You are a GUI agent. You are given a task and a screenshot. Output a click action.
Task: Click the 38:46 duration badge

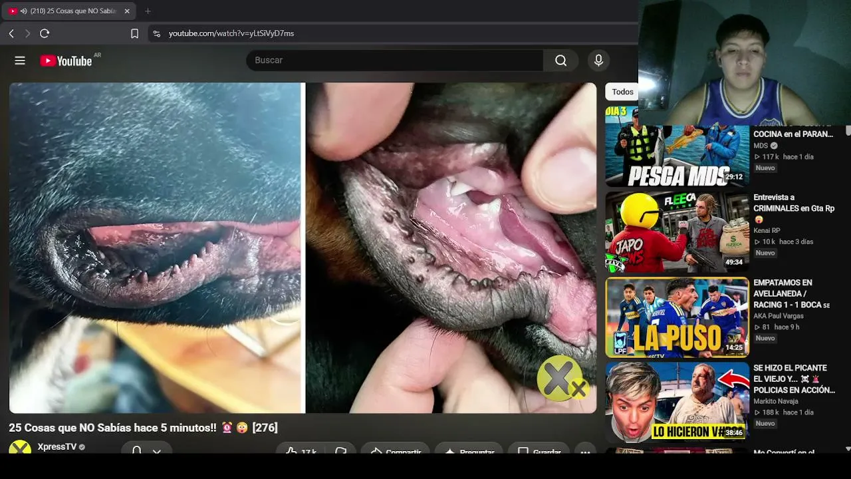734,432
